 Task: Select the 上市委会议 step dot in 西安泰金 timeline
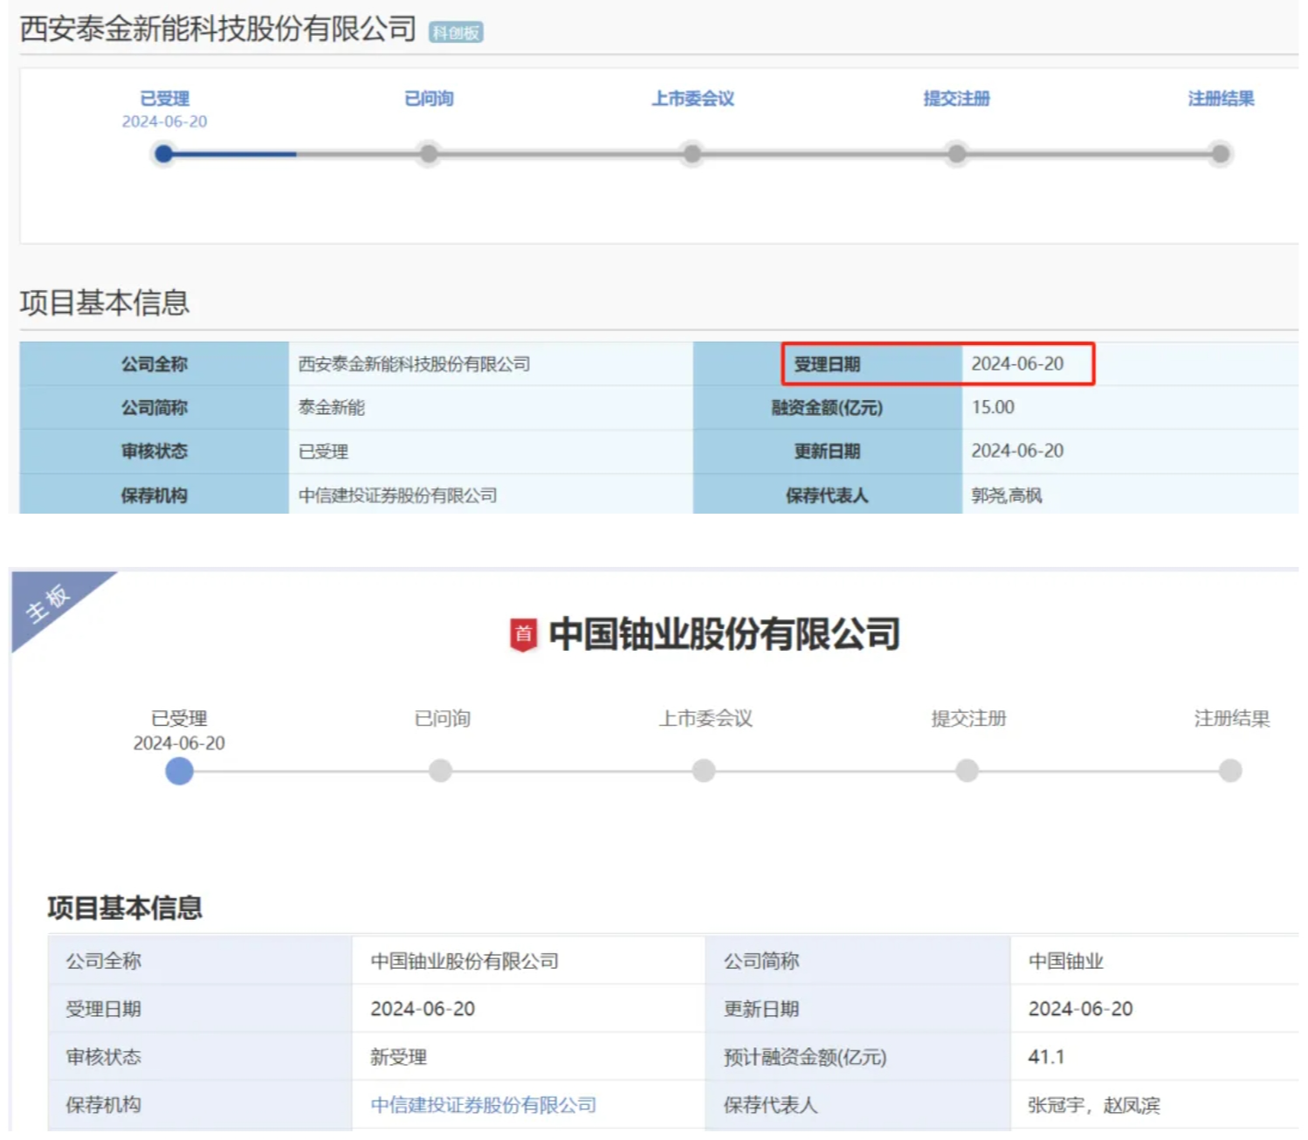tap(692, 154)
